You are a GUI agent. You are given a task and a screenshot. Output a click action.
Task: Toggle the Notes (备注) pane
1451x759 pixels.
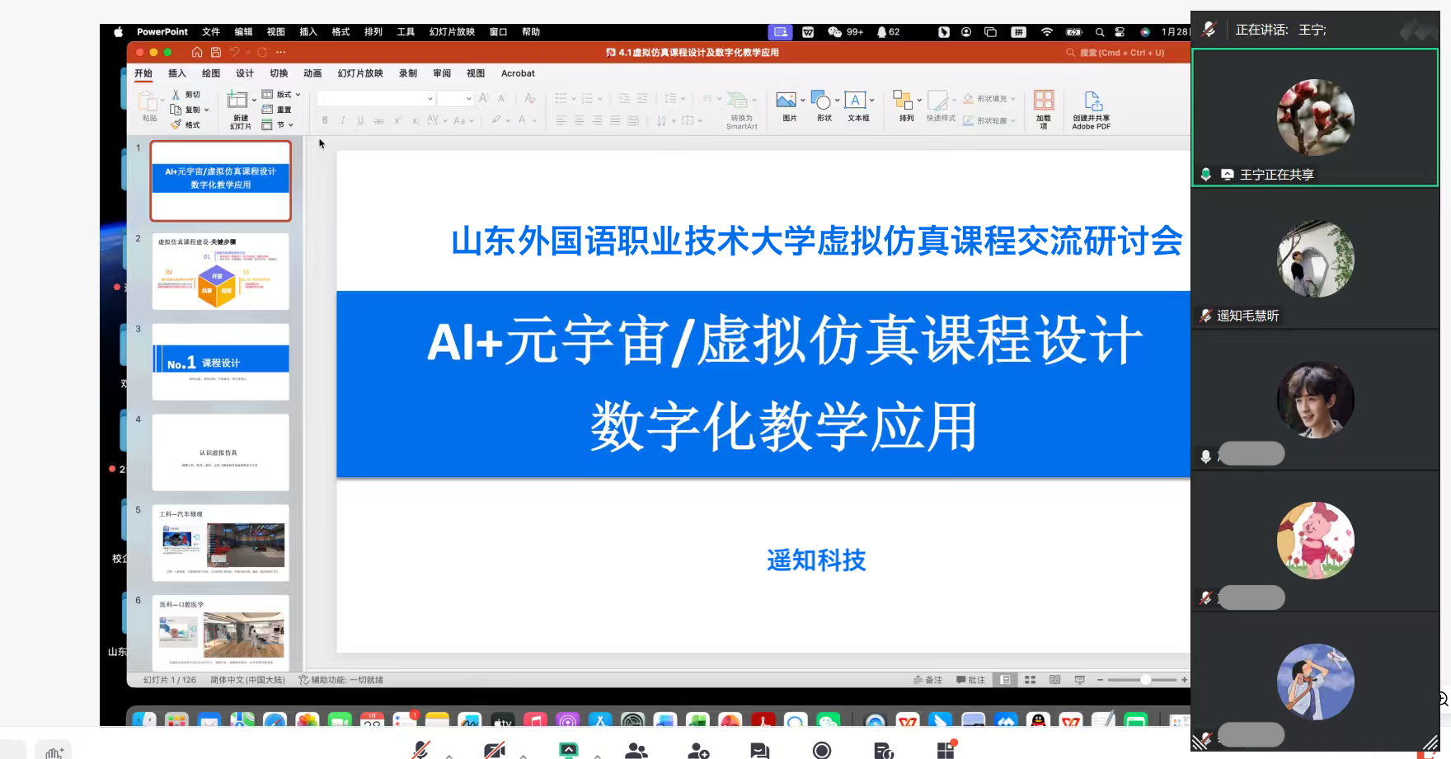[927, 680]
